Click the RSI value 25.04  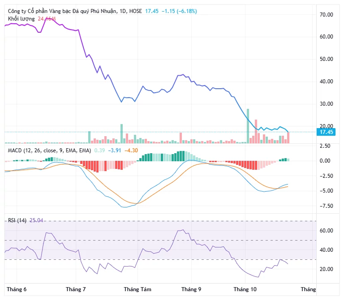(36, 220)
